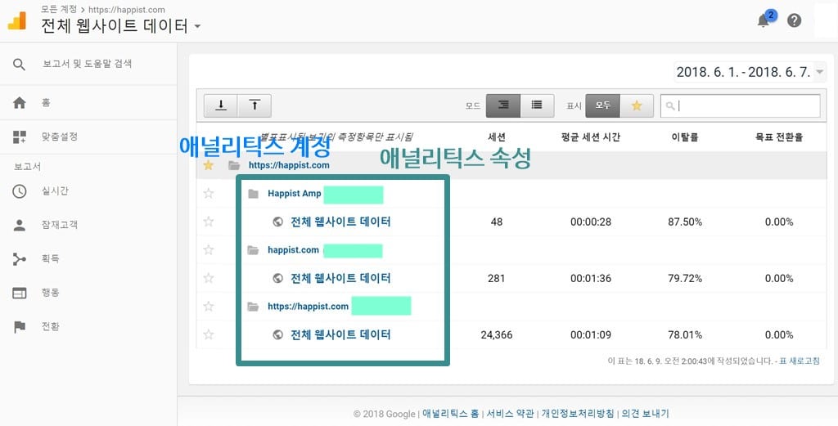Open 애널리틱스 홈 footer link
This screenshot has height=426, width=838.
pos(451,414)
